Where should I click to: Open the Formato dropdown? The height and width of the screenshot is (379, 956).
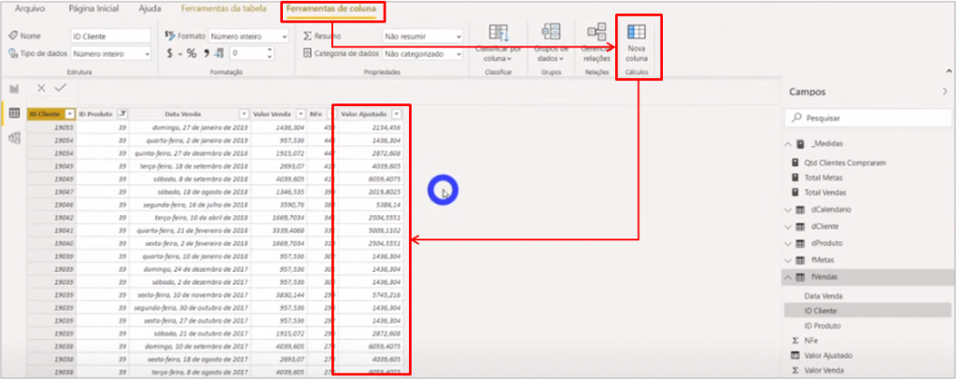point(247,36)
